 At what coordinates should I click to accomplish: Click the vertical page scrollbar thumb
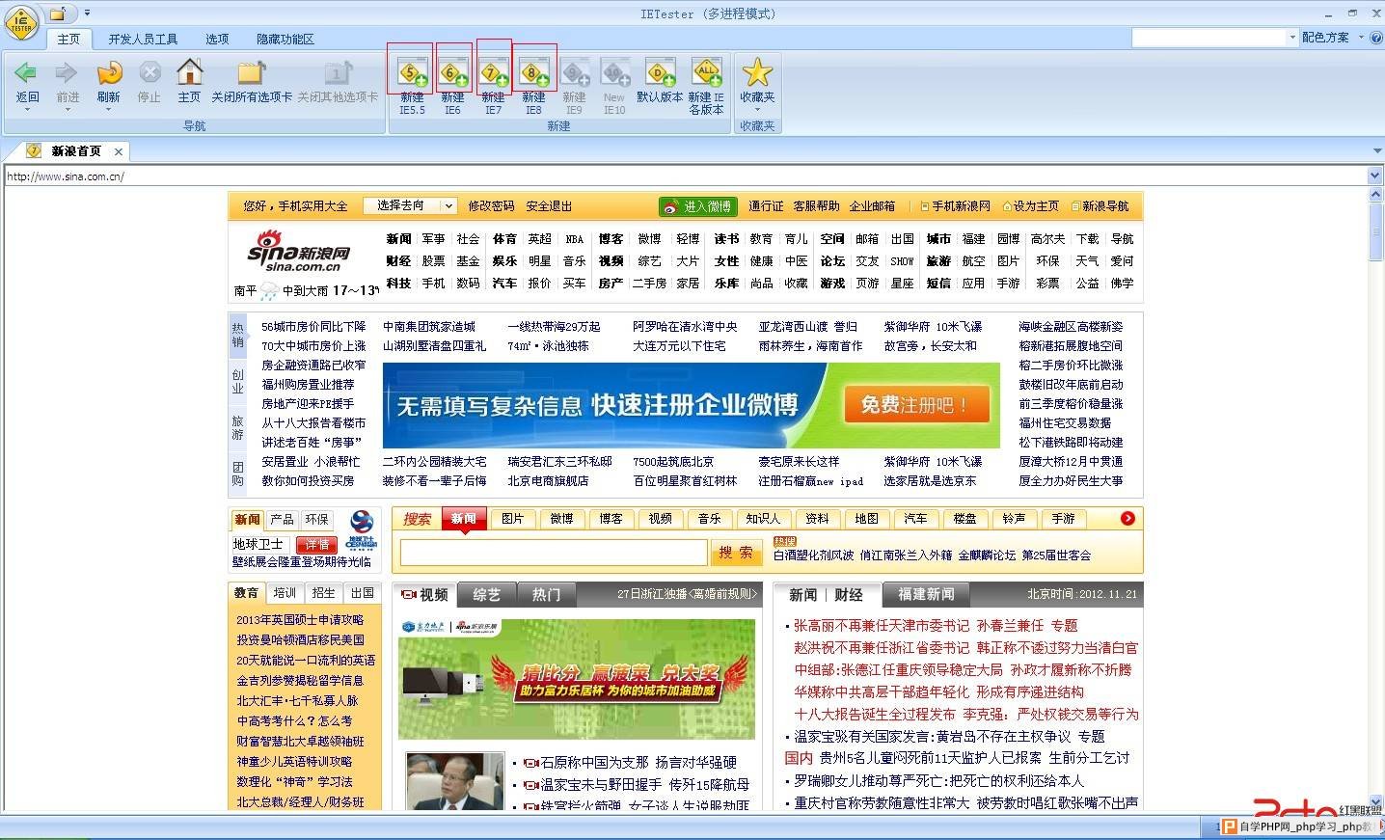point(1376,231)
